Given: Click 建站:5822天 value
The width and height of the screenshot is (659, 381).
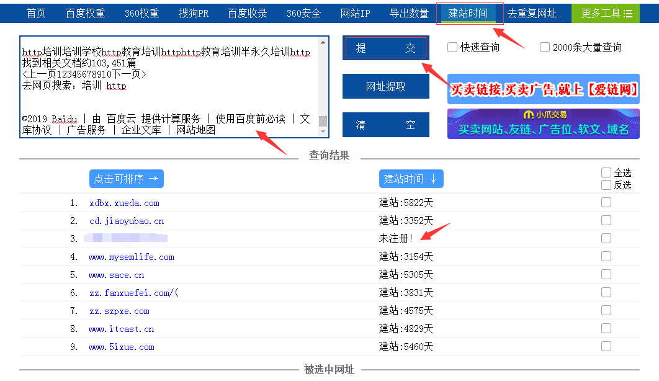Looking at the screenshot, I should pos(406,202).
